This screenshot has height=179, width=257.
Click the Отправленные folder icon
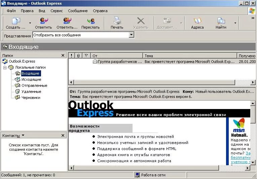[x=17, y=85]
